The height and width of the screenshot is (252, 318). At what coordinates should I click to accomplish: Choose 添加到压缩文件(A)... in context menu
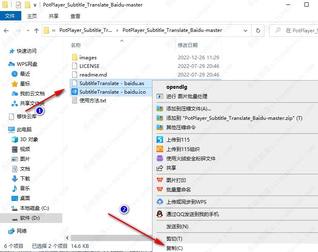(x=189, y=109)
